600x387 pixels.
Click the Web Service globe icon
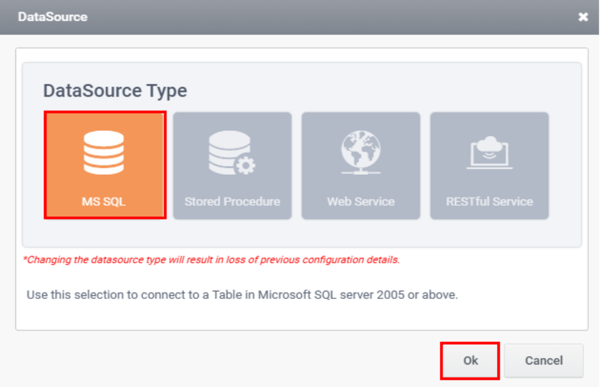[361, 150]
